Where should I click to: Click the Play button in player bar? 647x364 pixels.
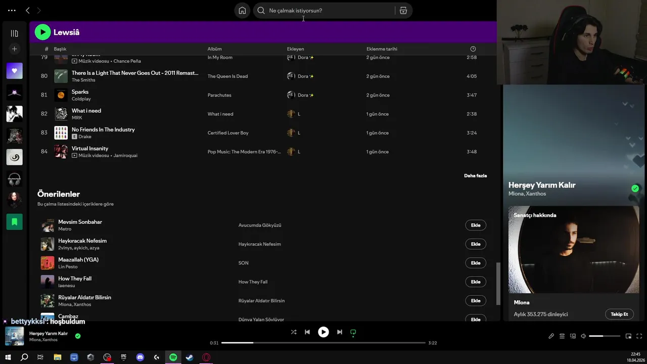[323, 332]
